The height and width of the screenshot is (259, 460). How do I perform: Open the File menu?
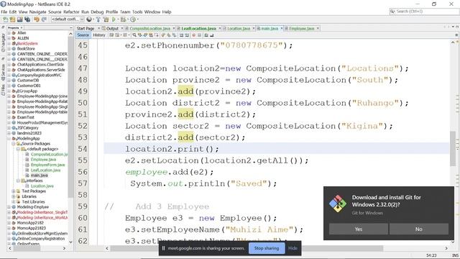(x=4, y=12)
